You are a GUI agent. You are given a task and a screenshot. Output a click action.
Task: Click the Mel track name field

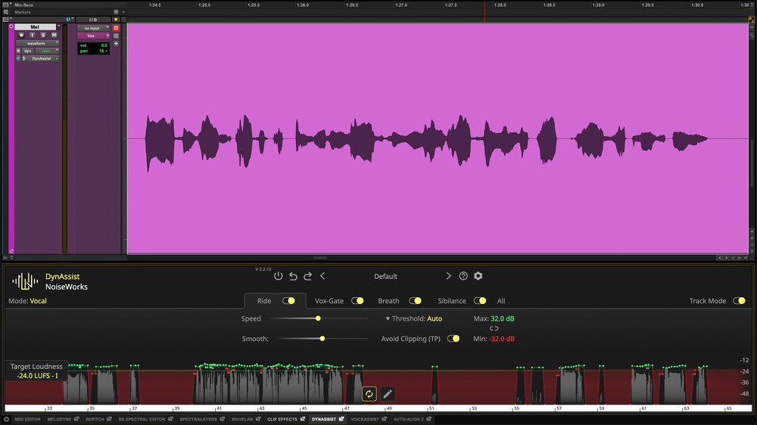pos(36,26)
